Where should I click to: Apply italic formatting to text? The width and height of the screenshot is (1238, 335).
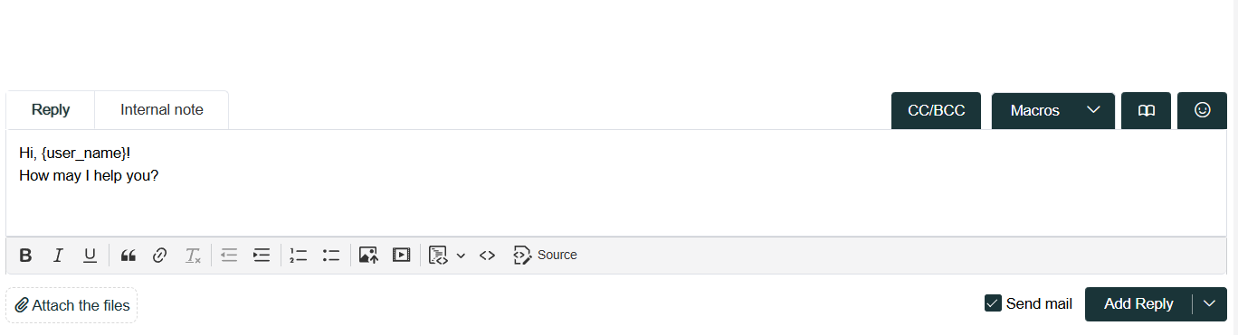point(58,256)
